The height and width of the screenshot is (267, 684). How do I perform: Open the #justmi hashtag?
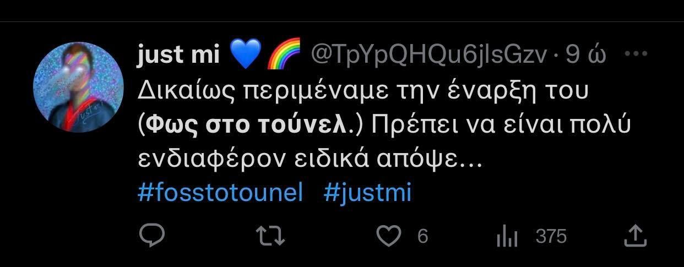tap(367, 193)
